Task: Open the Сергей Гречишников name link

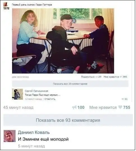Action: point(36,91)
